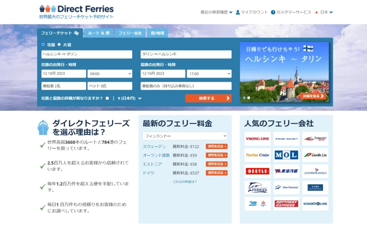Tick the different outbound and return details checkbox
Image resolution: width=367 pixels, height=226 pixels.
point(107,99)
